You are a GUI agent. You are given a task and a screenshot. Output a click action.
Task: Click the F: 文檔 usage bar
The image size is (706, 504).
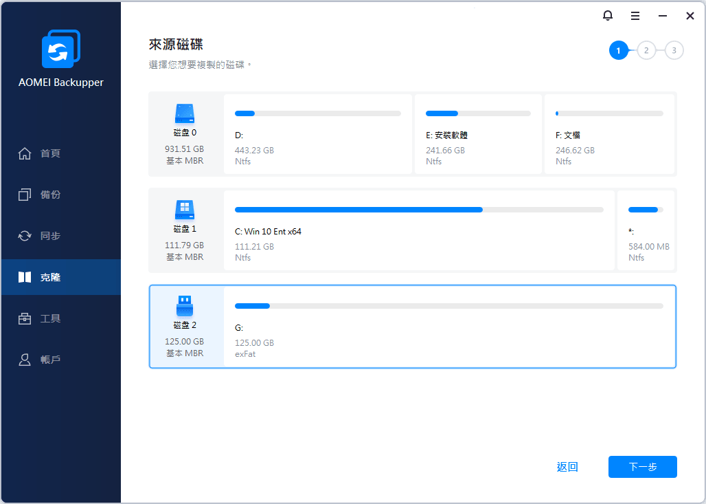click(609, 113)
